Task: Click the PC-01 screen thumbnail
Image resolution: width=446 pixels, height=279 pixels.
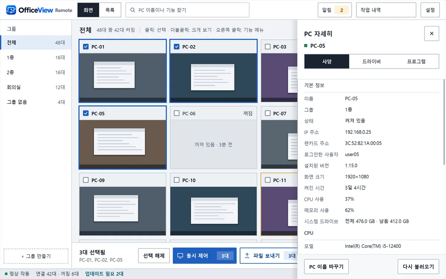Action: (x=123, y=77)
